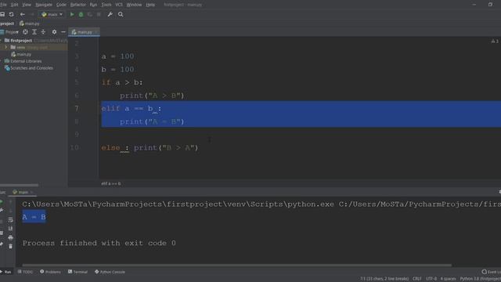Clear Run console with trash icon
Image resolution: width=501 pixels, height=282 pixels.
pyautogui.click(x=10, y=246)
